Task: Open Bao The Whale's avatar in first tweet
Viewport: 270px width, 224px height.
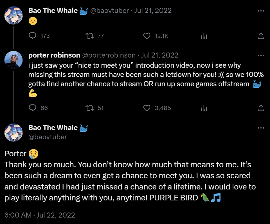Action: [x=13, y=15]
